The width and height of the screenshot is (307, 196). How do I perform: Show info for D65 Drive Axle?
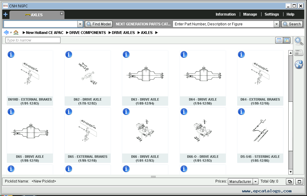click(11, 112)
